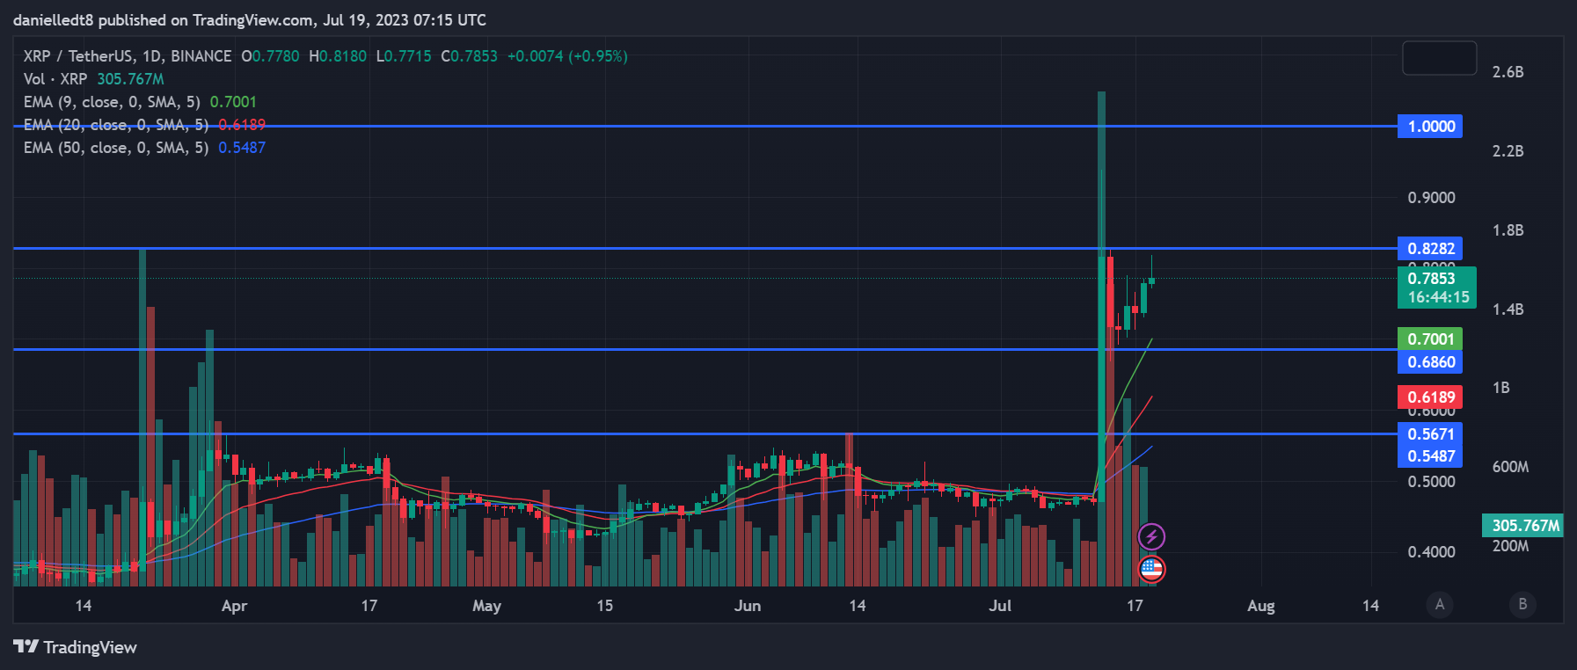Click the 0.4000 price scale label
The width and height of the screenshot is (1577, 670).
click(1431, 552)
